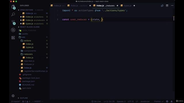184x103 pixels.
Task: Open the Manage gear at sidebar bottom
Action: [13, 96]
